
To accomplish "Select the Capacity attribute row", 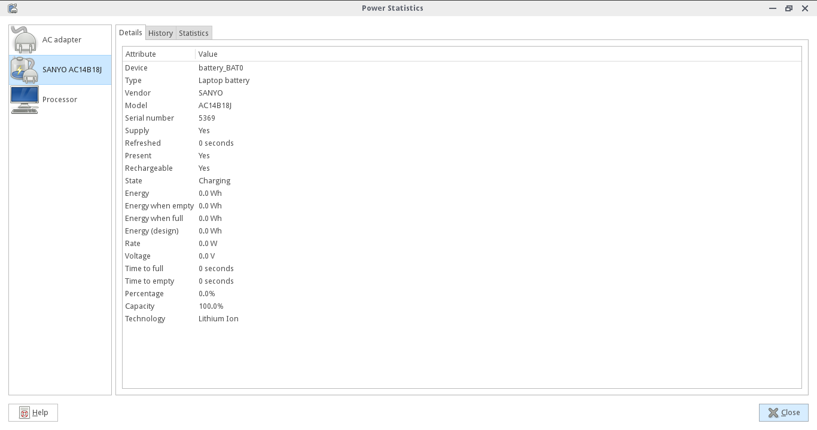I will point(140,306).
